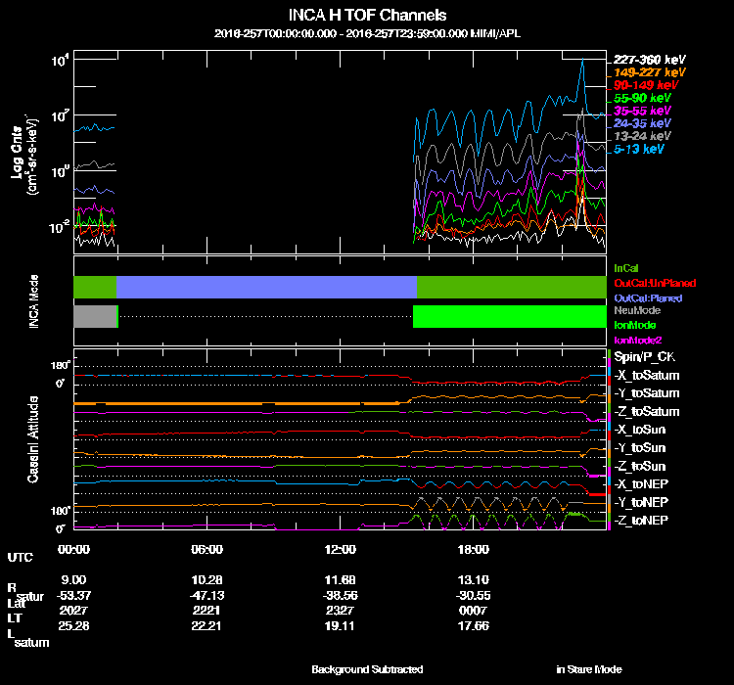Image resolution: width=734 pixels, height=685 pixels.
Task: Click the -X_toSaturn attitude legend label
Action: pyautogui.click(x=646, y=376)
